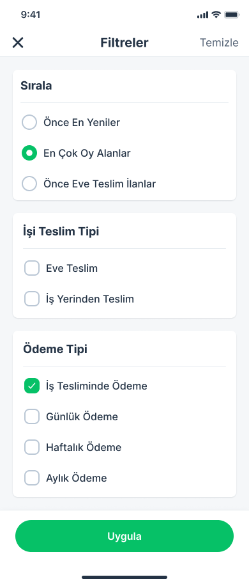
Task: Tap the İşi Teslim Tipi heading
Action: [61, 232]
